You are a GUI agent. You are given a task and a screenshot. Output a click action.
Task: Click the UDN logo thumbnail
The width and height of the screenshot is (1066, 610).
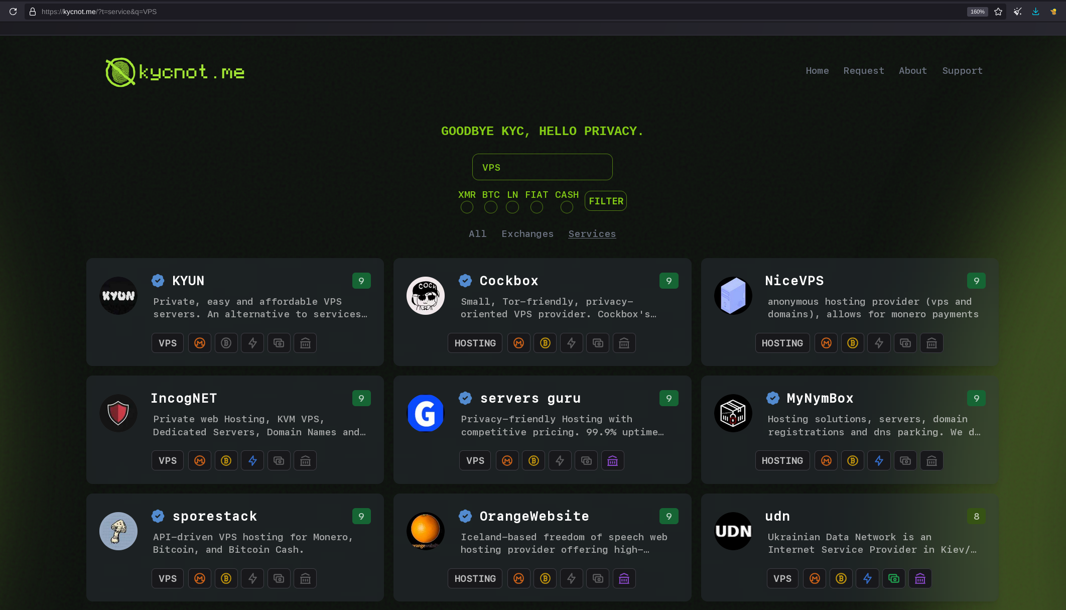point(733,531)
